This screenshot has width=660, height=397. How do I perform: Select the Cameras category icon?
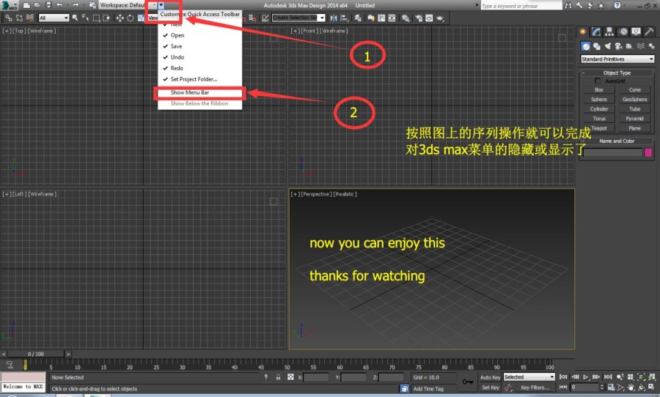[x=618, y=46]
